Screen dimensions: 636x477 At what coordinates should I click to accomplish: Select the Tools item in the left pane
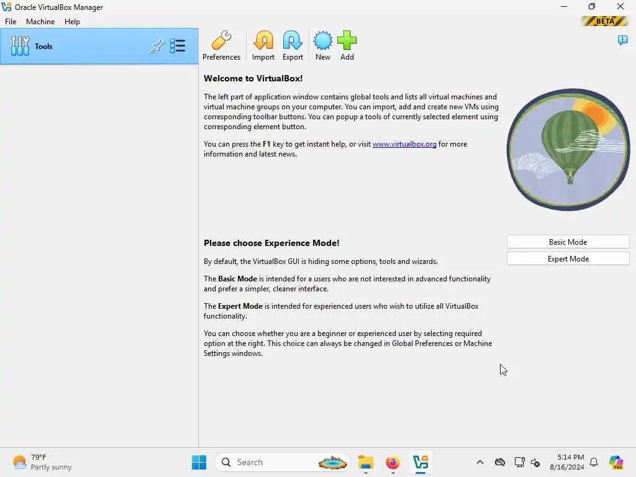(99, 46)
